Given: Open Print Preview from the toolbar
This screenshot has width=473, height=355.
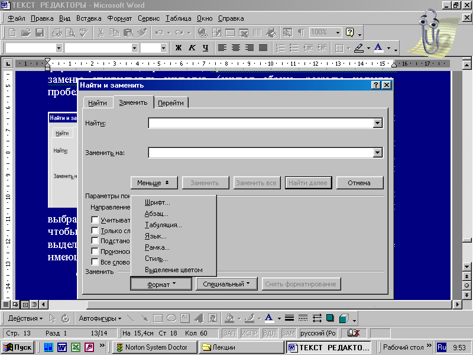Looking at the screenshot, I should pos(70,33).
